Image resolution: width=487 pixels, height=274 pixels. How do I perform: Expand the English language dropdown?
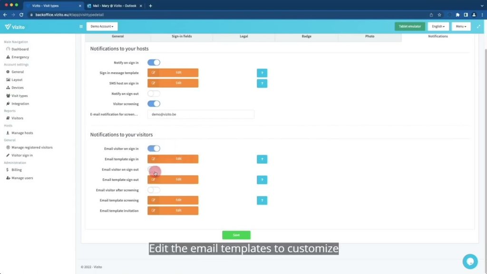438,26
